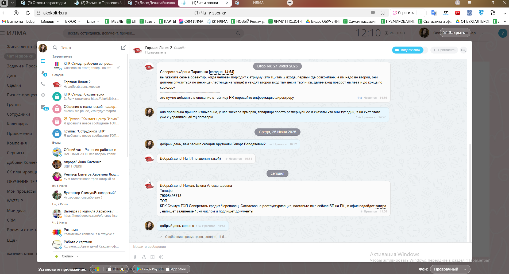509x274 pixels.
Task: Open Живая лента in left menu
Action: pyautogui.click(x=19, y=47)
